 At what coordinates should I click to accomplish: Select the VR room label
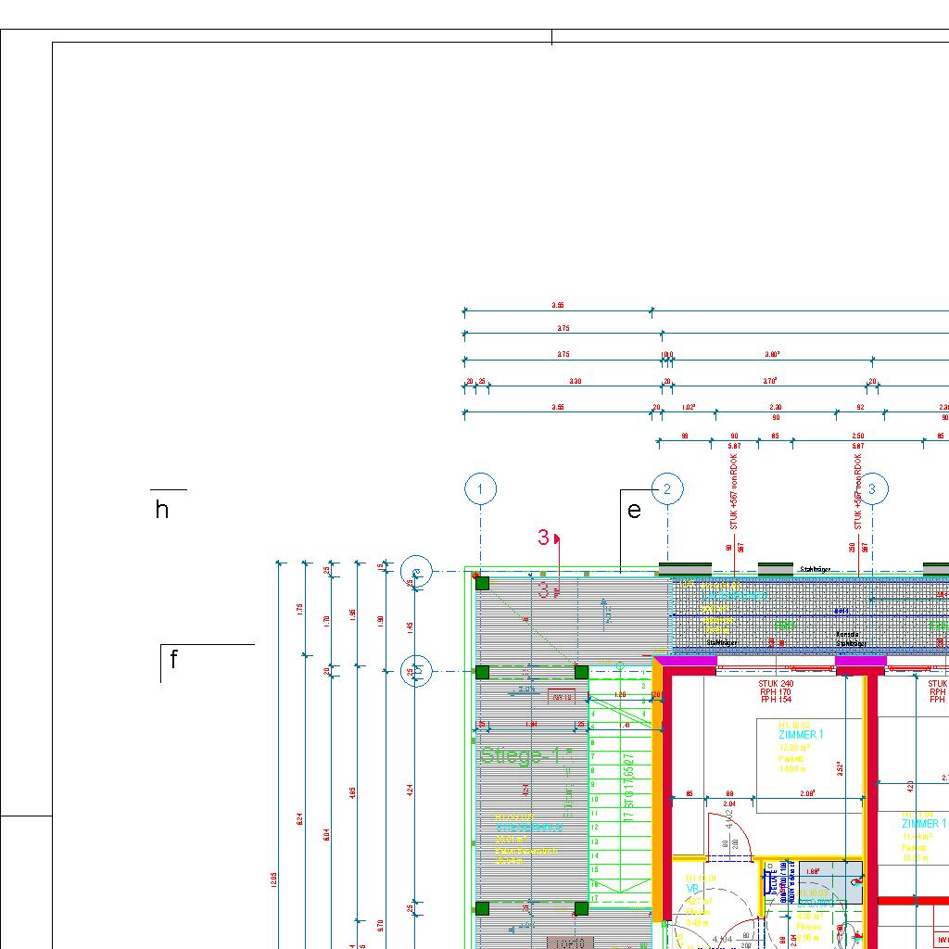(x=692, y=888)
